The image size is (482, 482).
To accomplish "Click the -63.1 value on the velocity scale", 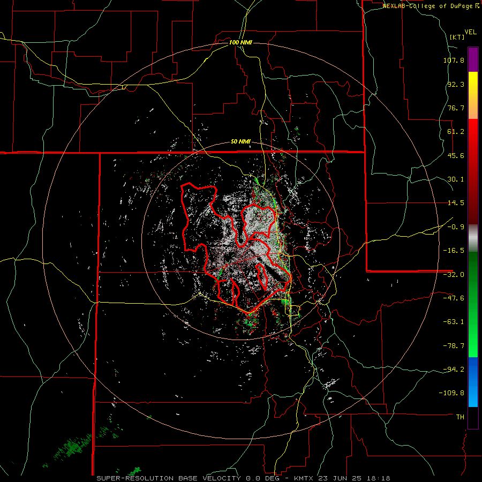I will click(x=454, y=322).
